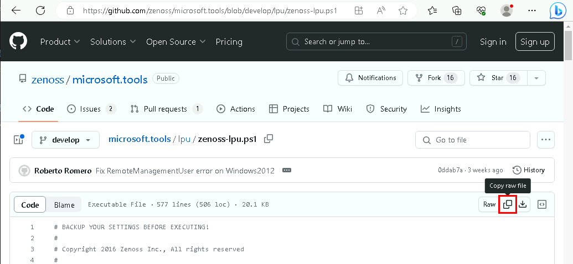Expand the Product menu

click(x=60, y=42)
